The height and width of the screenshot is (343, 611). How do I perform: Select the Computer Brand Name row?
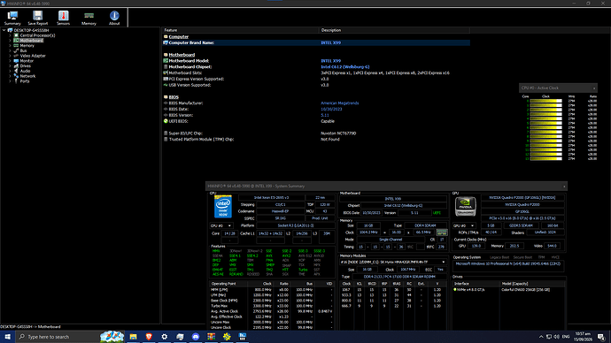click(x=316, y=42)
